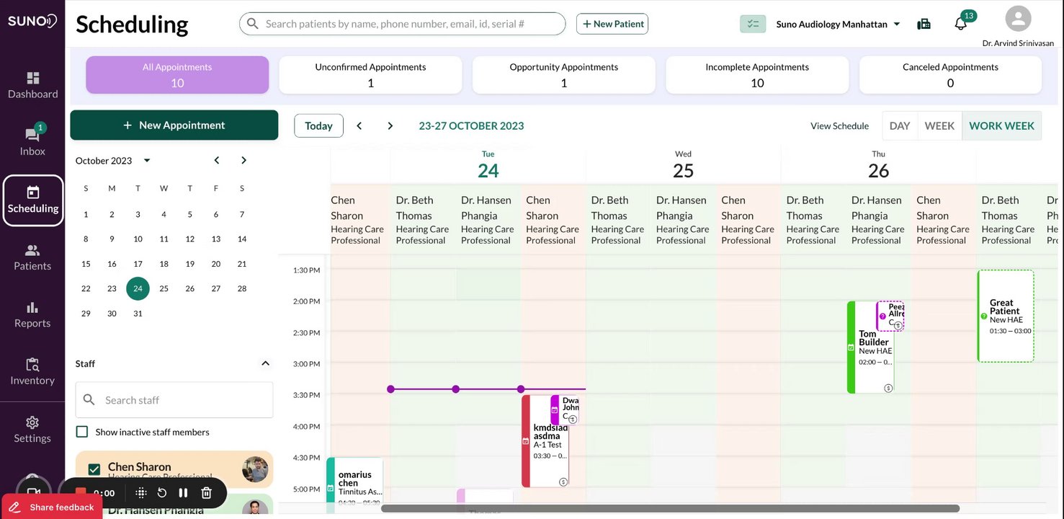Enable Show inactive staff members
The image size is (1064, 519).
(x=82, y=432)
